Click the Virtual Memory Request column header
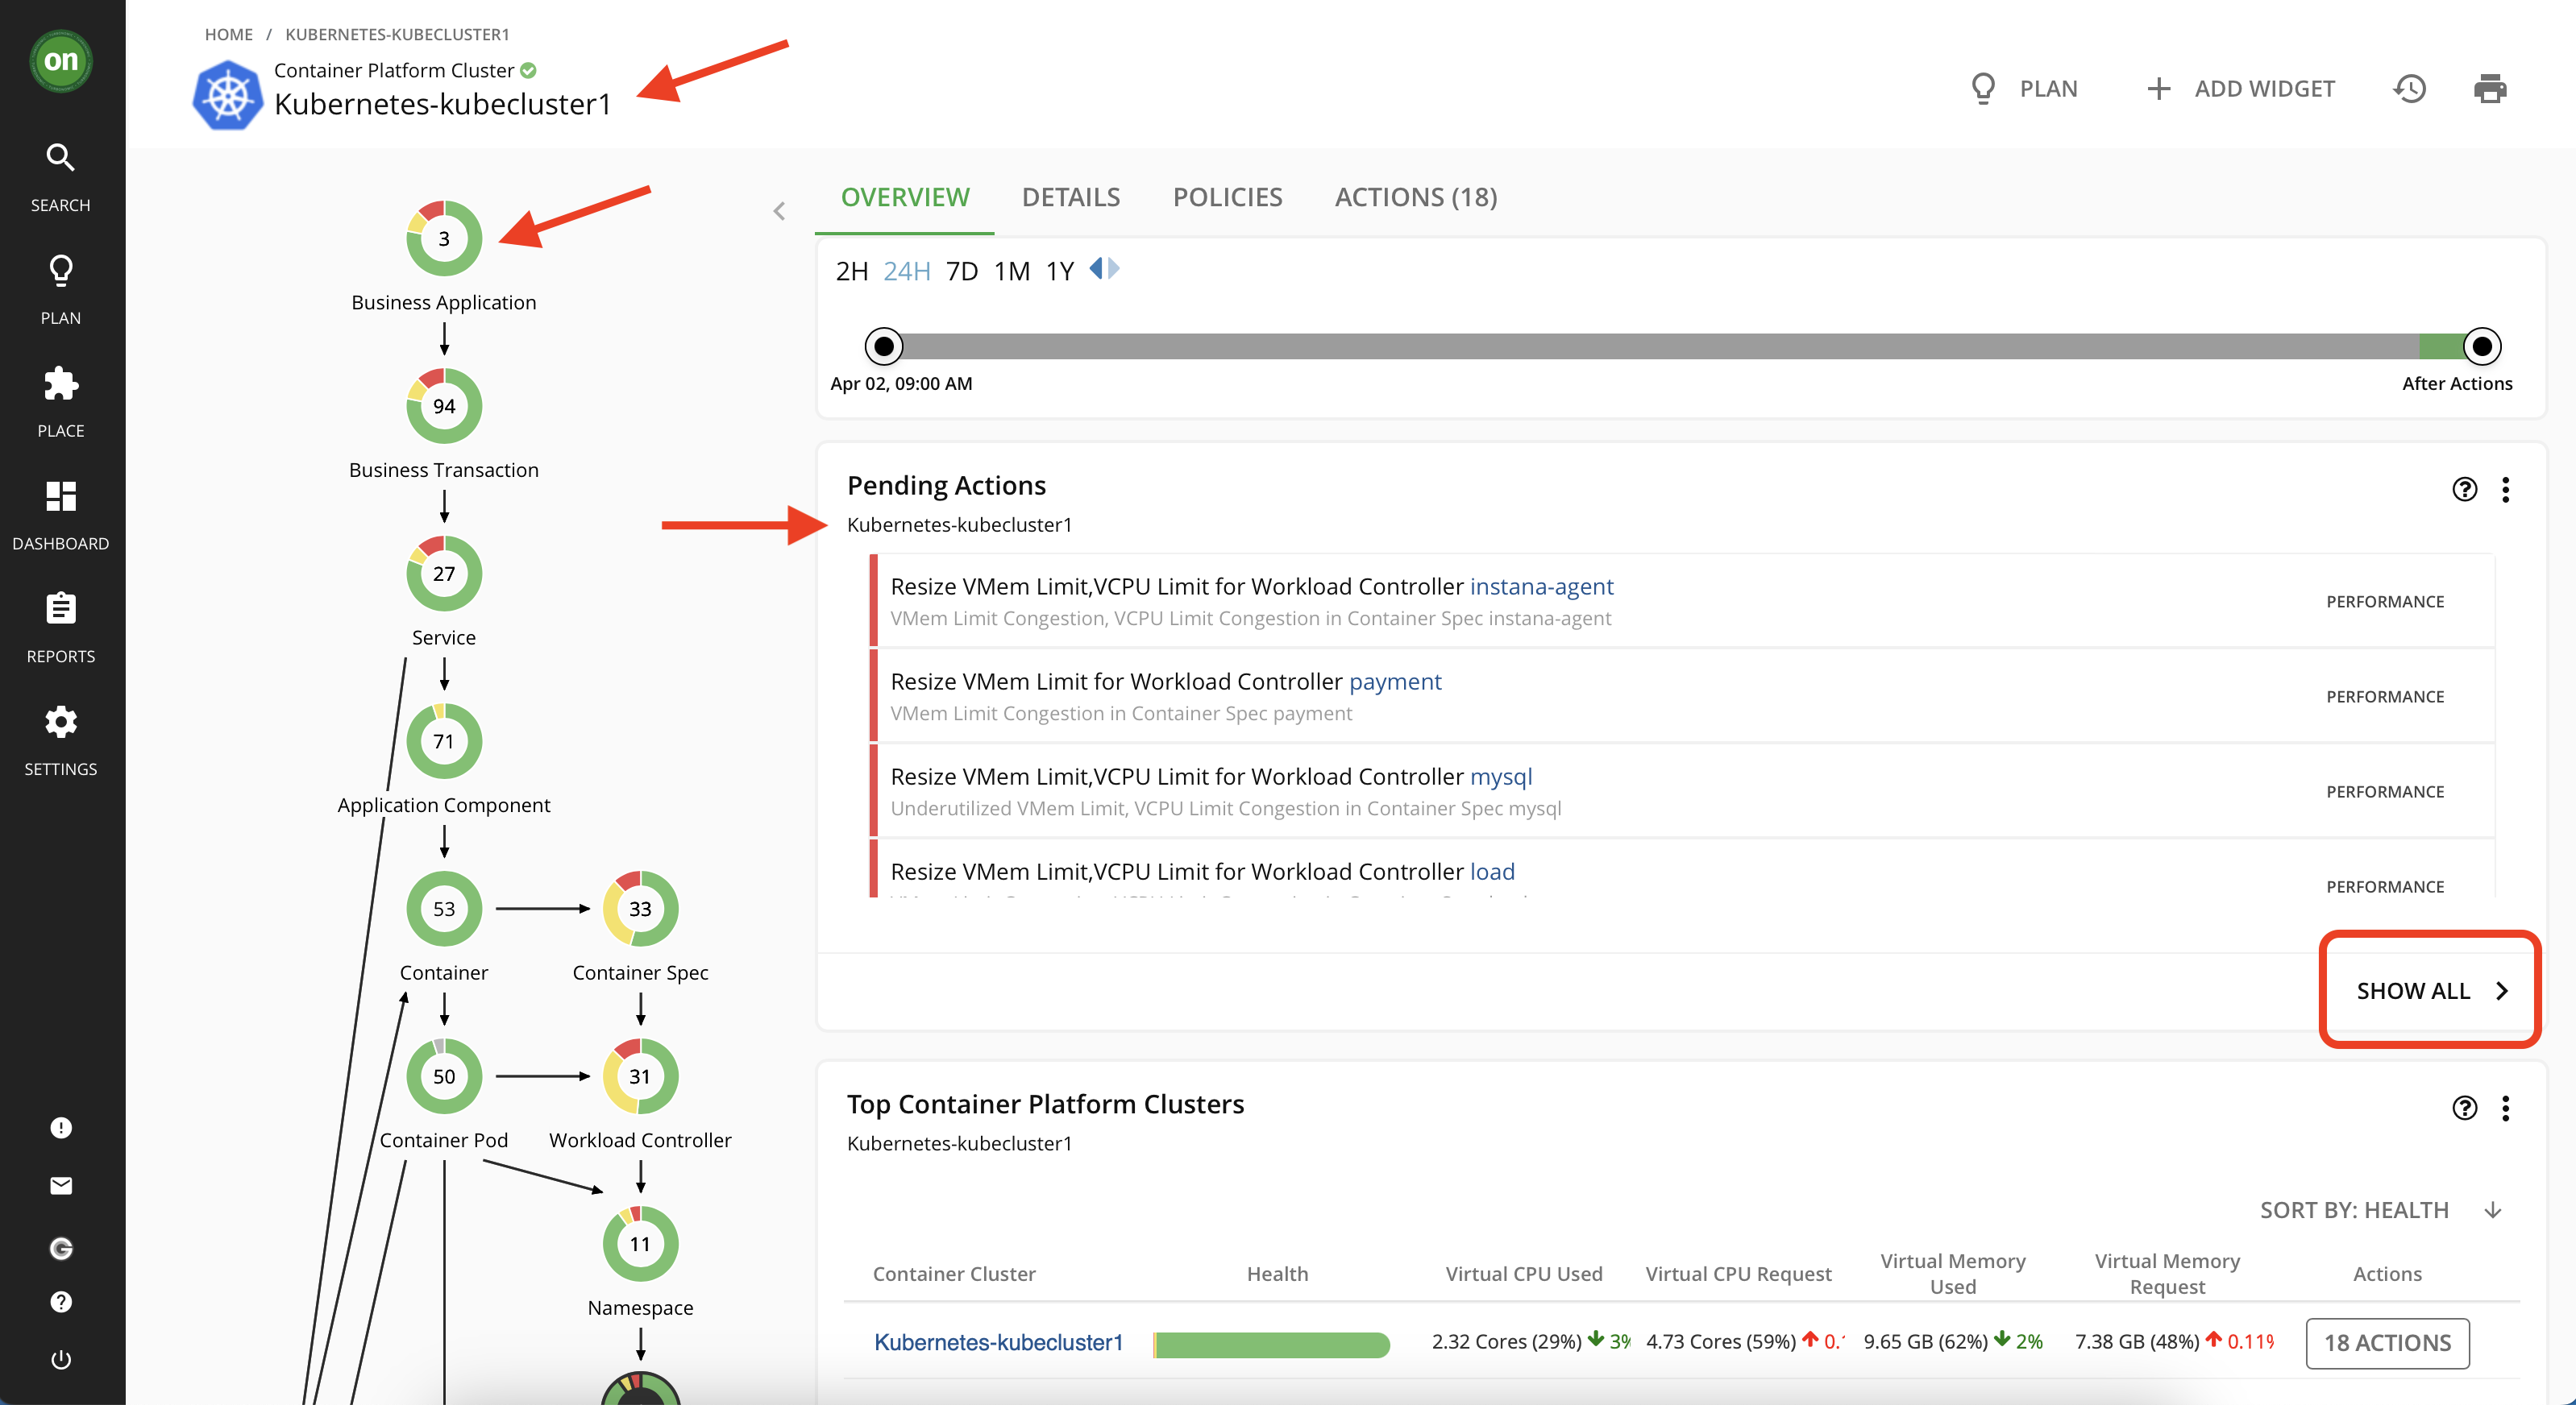The width and height of the screenshot is (2576, 1405). click(2167, 1273)
